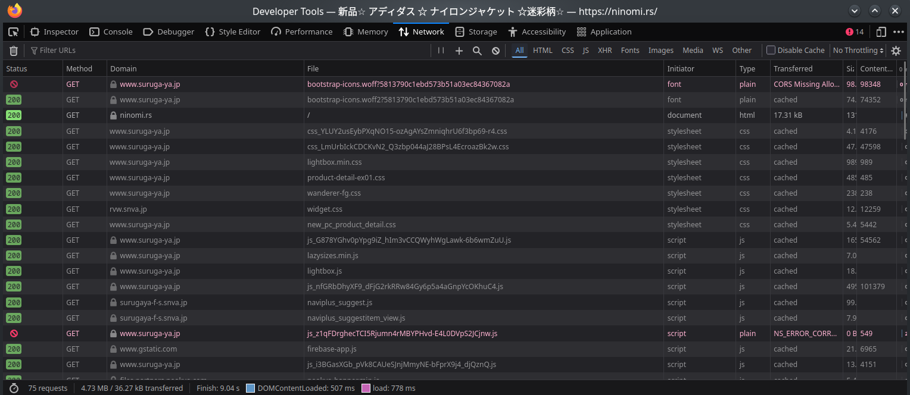The height and width of the screenshot is (395, 910).
Task: Open network search magnifier icon
Action: 477,51
